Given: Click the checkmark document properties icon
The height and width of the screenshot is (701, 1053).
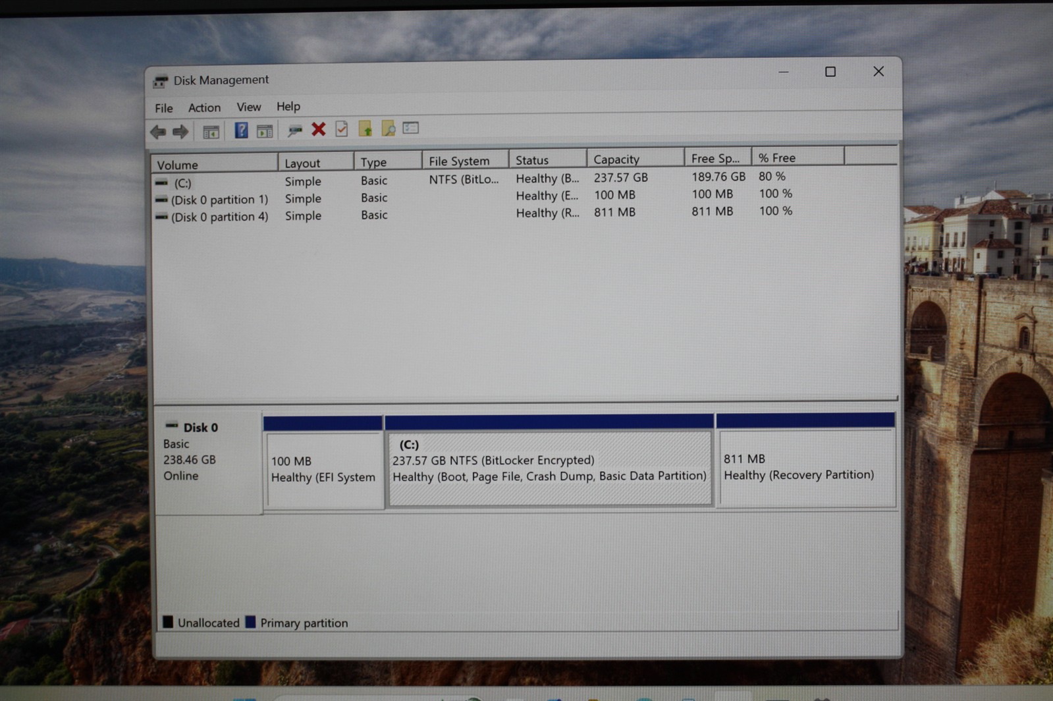Looking at the screenshot, I should point(342,129).
